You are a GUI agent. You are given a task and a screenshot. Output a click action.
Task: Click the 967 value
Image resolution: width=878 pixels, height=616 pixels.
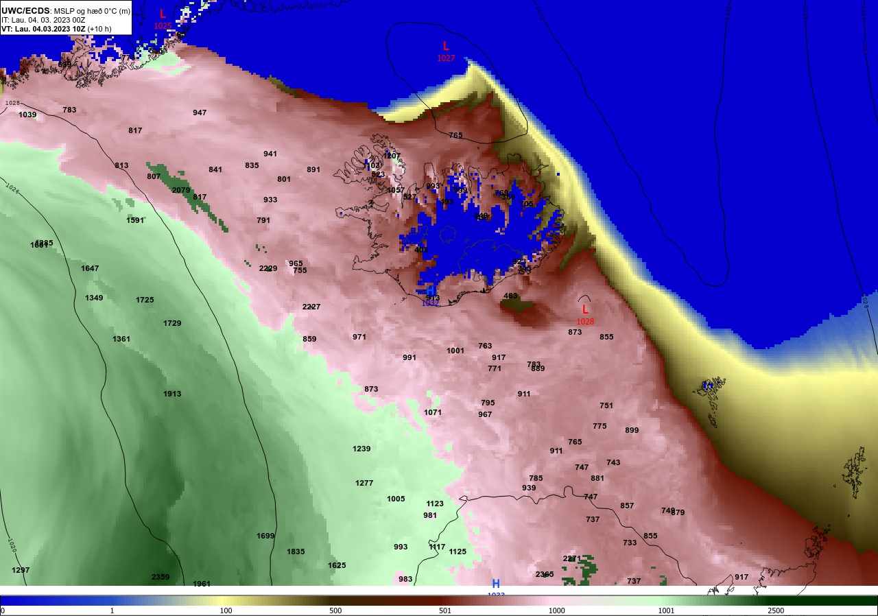(x=485, y=414)
